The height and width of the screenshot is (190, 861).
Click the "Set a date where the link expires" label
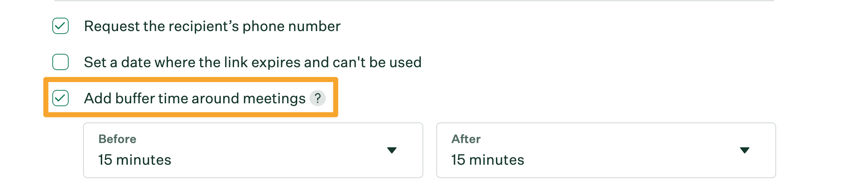pos(252,62)
